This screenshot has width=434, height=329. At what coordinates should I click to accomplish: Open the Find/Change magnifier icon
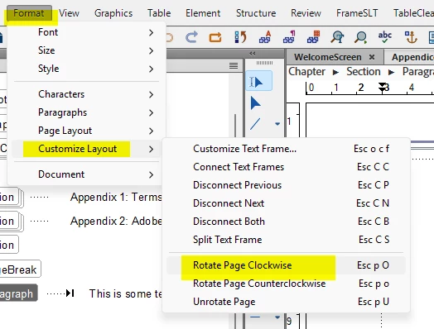337,36
